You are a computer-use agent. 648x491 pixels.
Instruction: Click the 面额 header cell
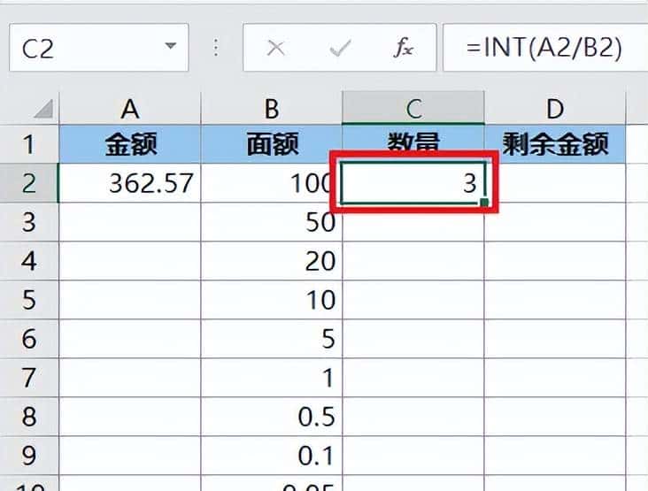coord(272,144)
